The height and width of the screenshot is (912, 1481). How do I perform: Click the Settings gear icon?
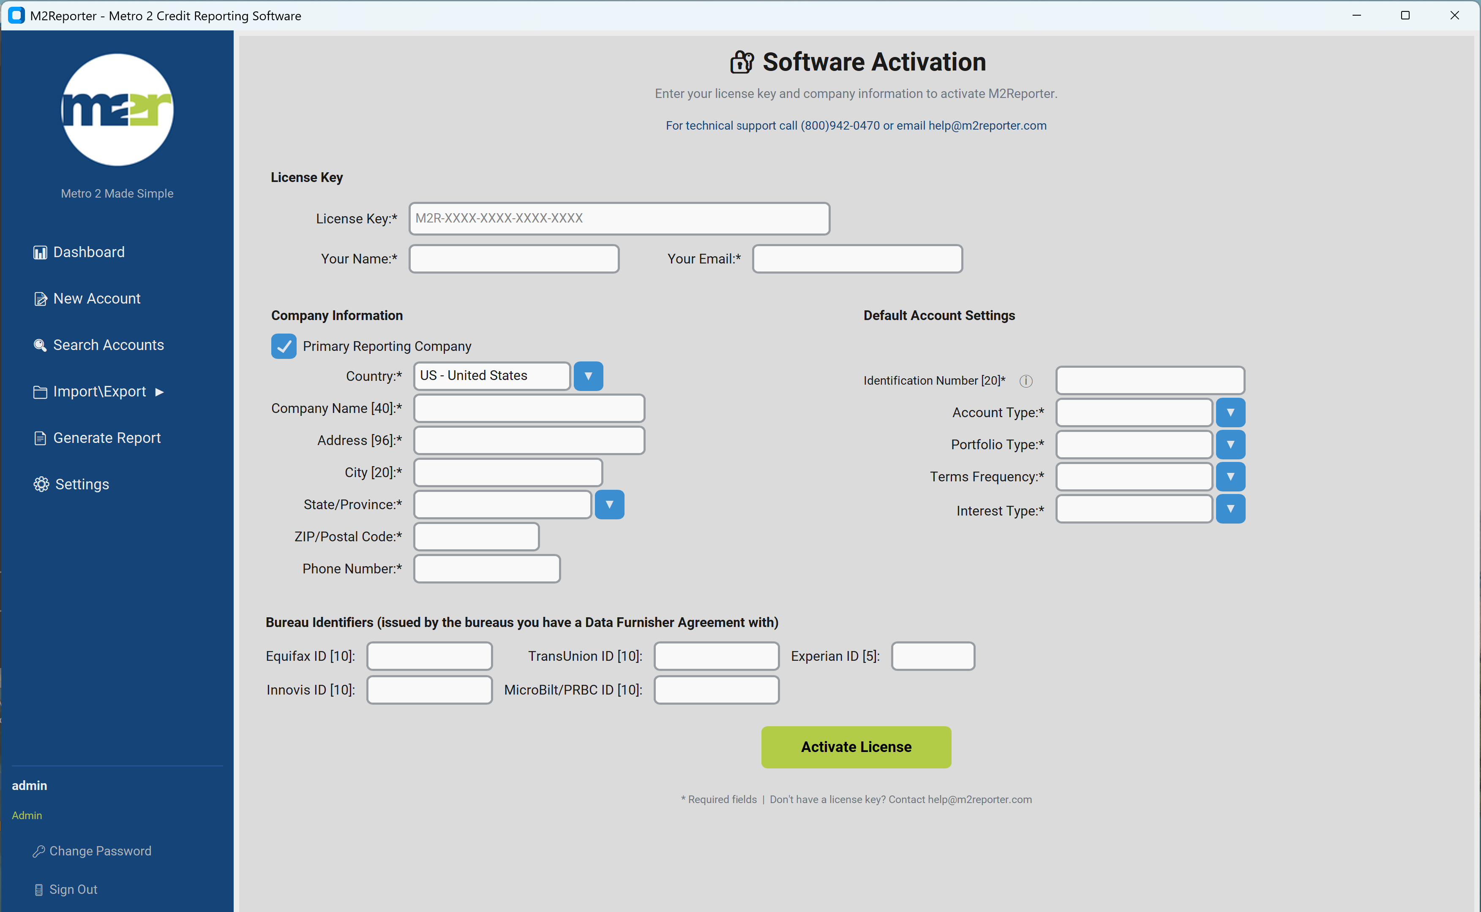point(41,484)
